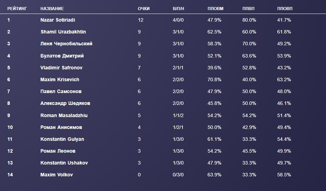The height and width of the screenshot is (191, 326).
Task: Click the РЕЙТИНГ column header
Action: point(17,8)
